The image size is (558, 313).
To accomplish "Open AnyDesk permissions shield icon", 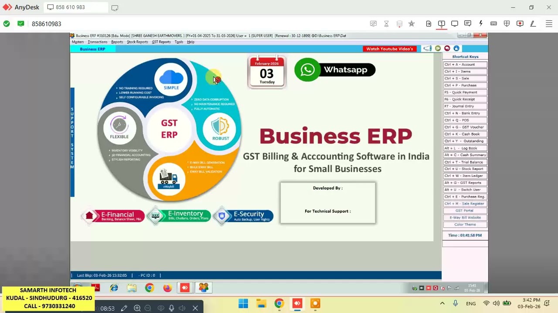I will point(507,23).
